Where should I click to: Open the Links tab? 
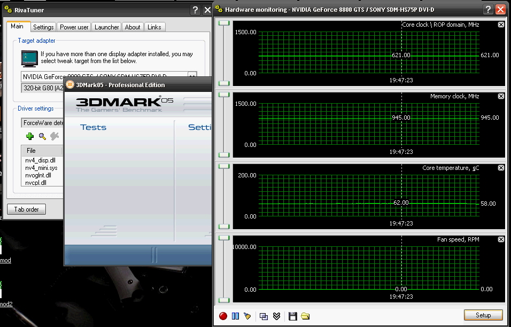154,27
